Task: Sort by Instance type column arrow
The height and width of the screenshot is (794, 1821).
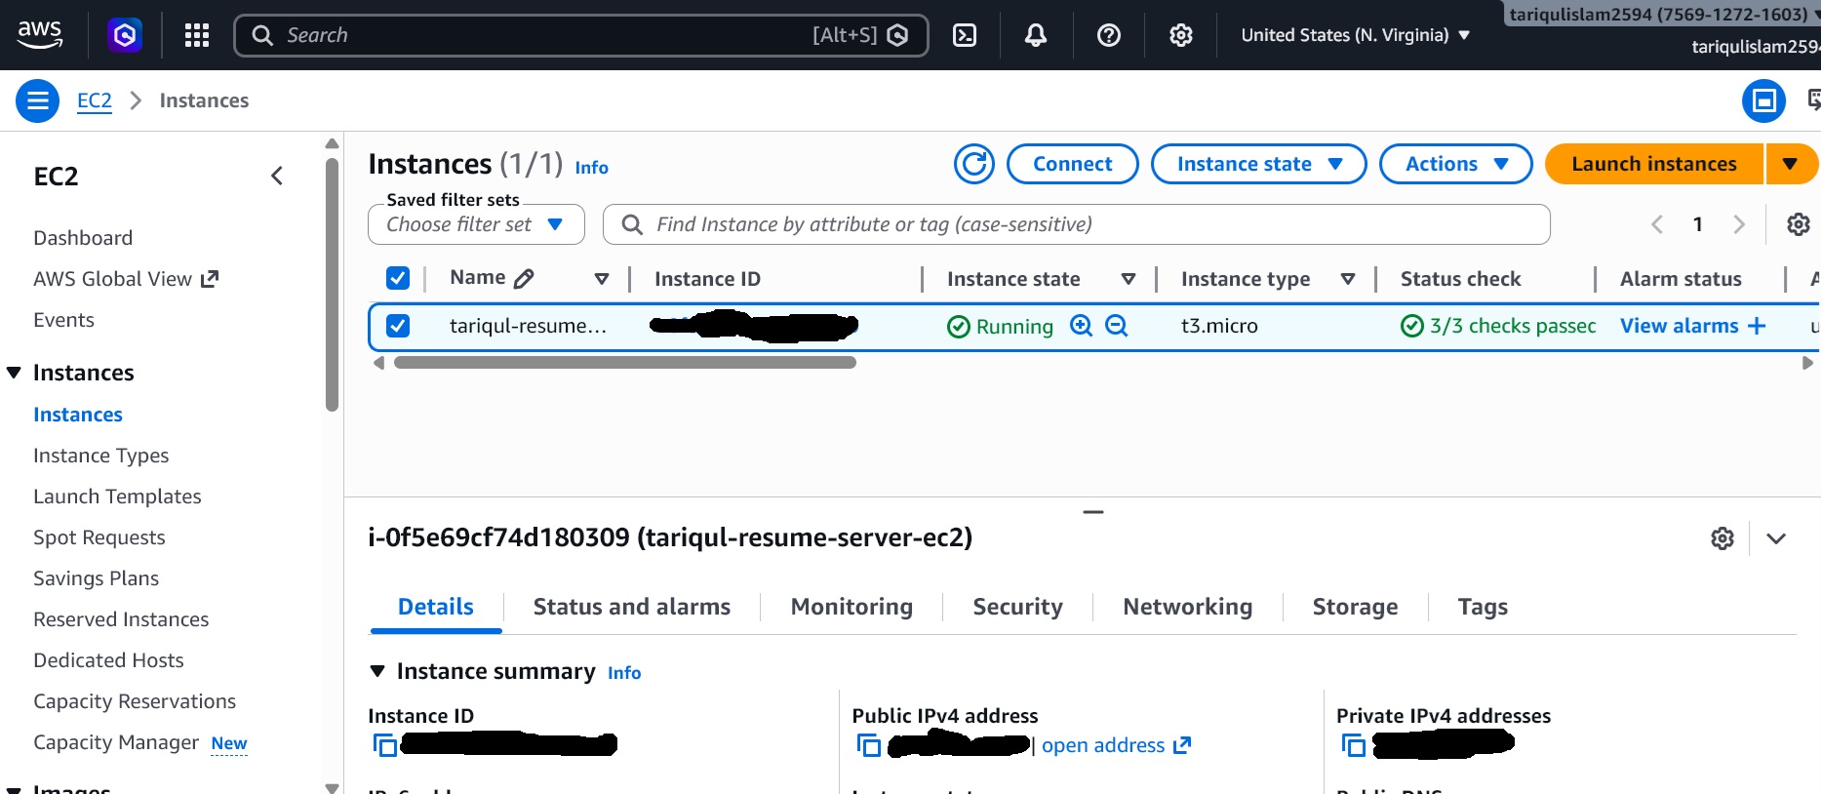Action: (1348, 279)
